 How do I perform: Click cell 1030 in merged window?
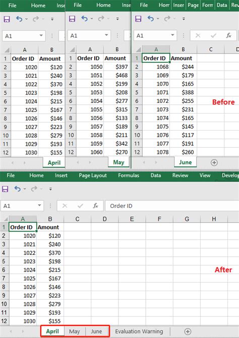(23, 321)
